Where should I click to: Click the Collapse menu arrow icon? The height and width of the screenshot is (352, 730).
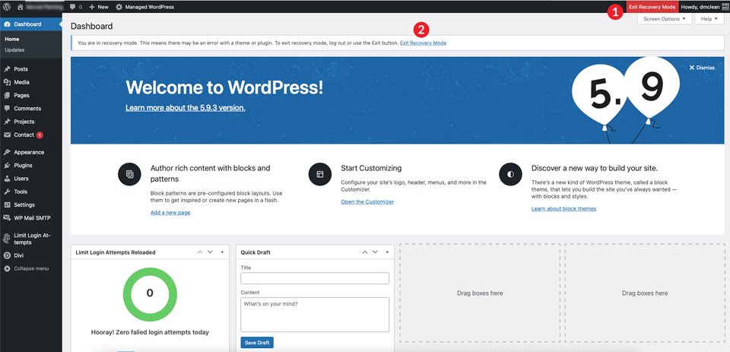(x=7, y=268)
